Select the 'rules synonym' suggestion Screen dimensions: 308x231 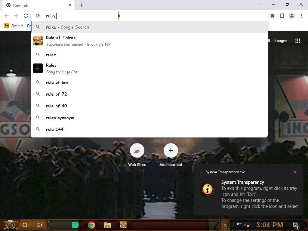tap(149, 118)
